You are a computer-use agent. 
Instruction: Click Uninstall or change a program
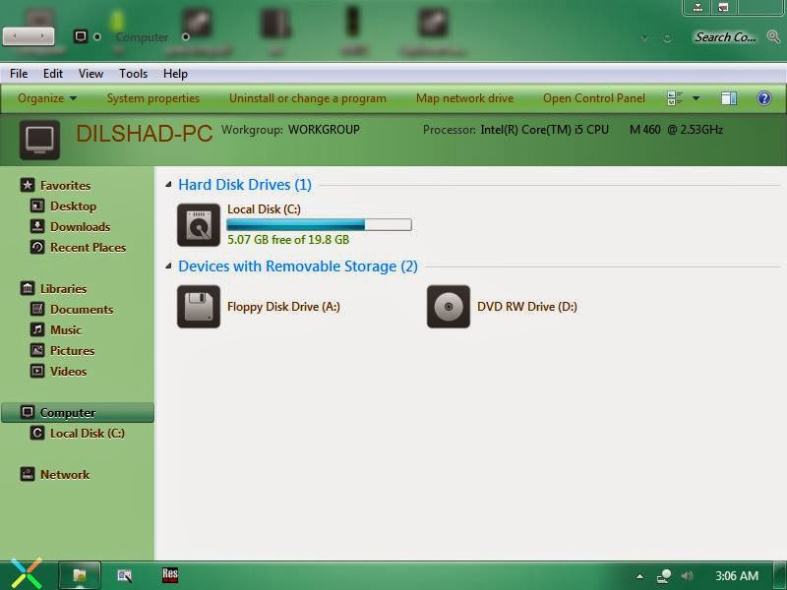pyautogui.click(x=308, y=98)
